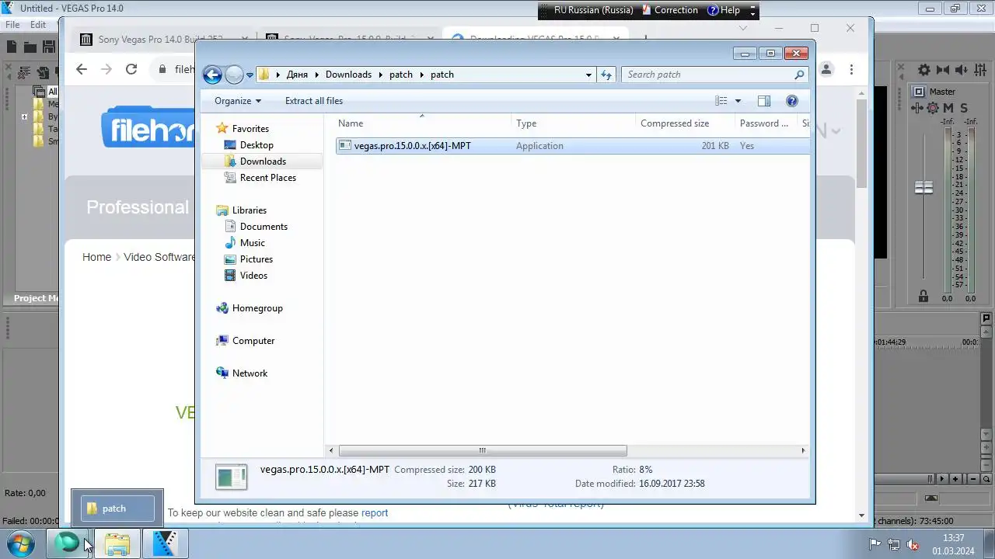995x559 pixels.
Task: Open the language bar options dropdown
Action: [752, 11]
